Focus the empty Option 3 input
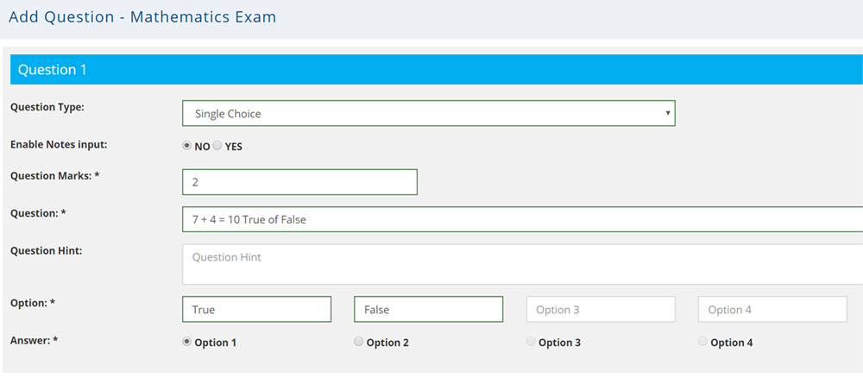 pyautogui.click(x=600, y=310)
